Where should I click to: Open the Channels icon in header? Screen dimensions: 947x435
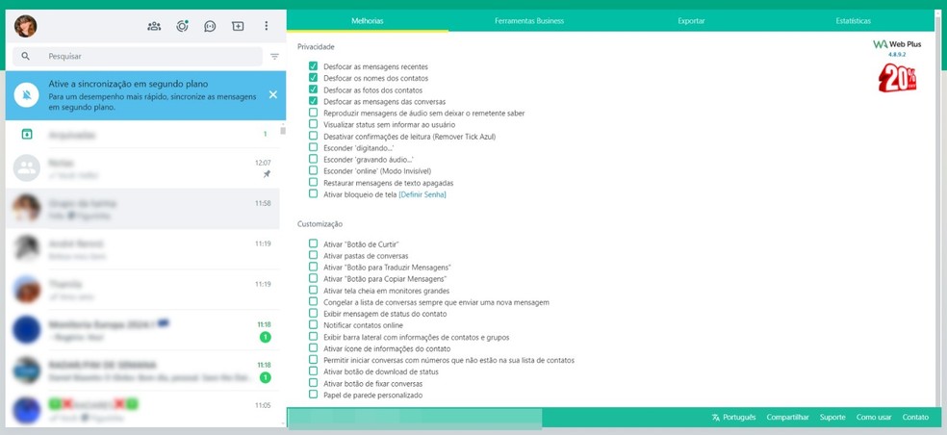[x=211, y=26]
